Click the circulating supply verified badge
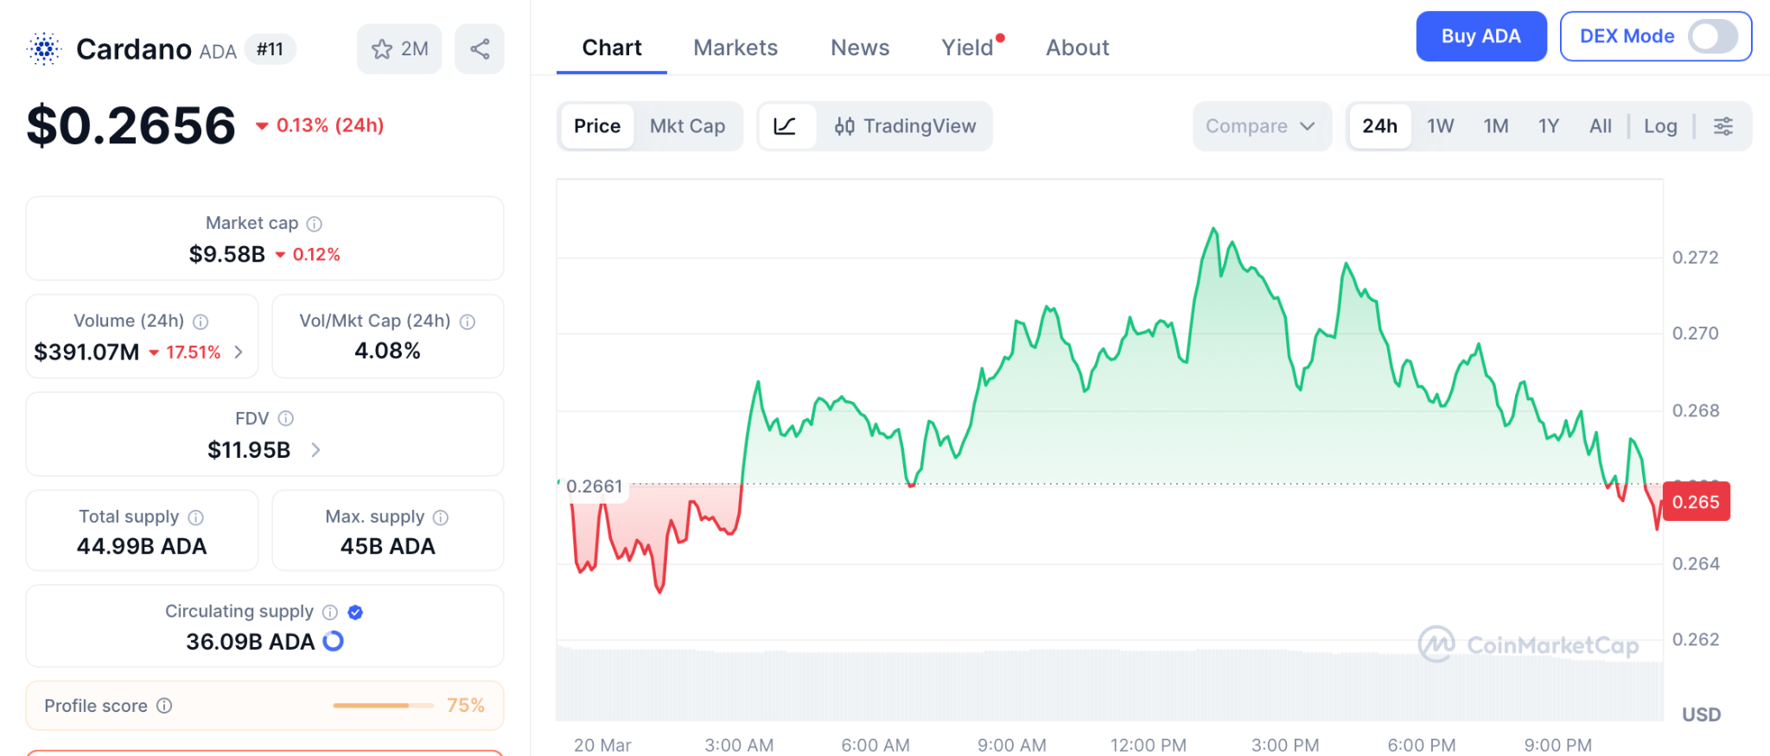The image size is (1770, 756). pyautogui.click(x=355, y=613)
